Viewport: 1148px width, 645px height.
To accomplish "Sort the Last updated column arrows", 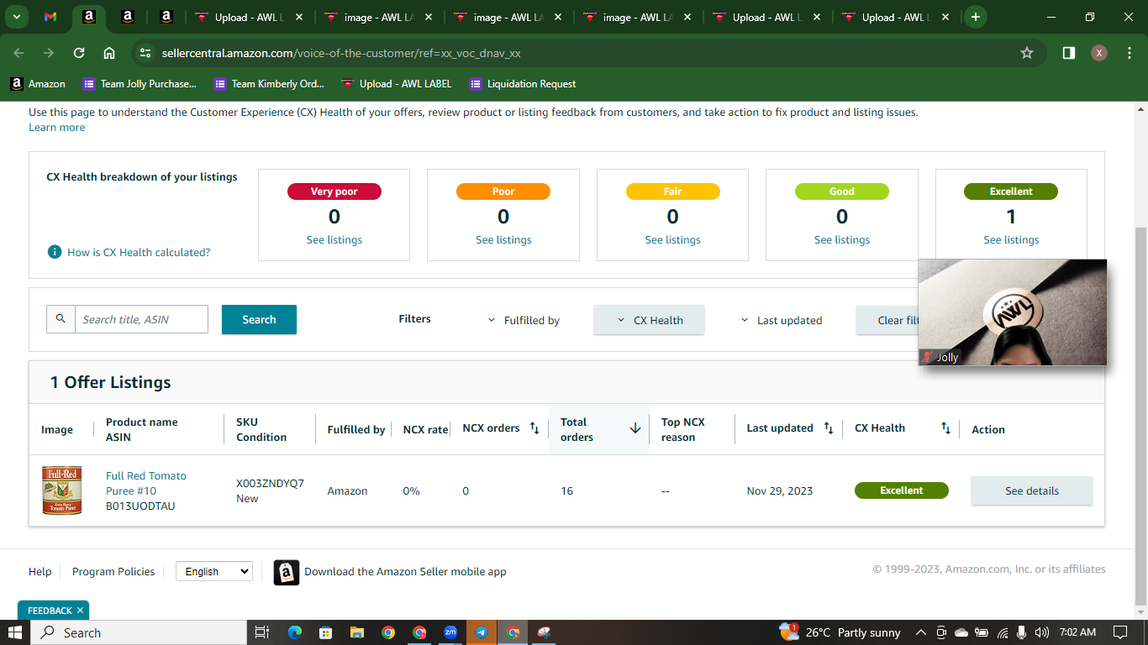I will click(829, 428).
